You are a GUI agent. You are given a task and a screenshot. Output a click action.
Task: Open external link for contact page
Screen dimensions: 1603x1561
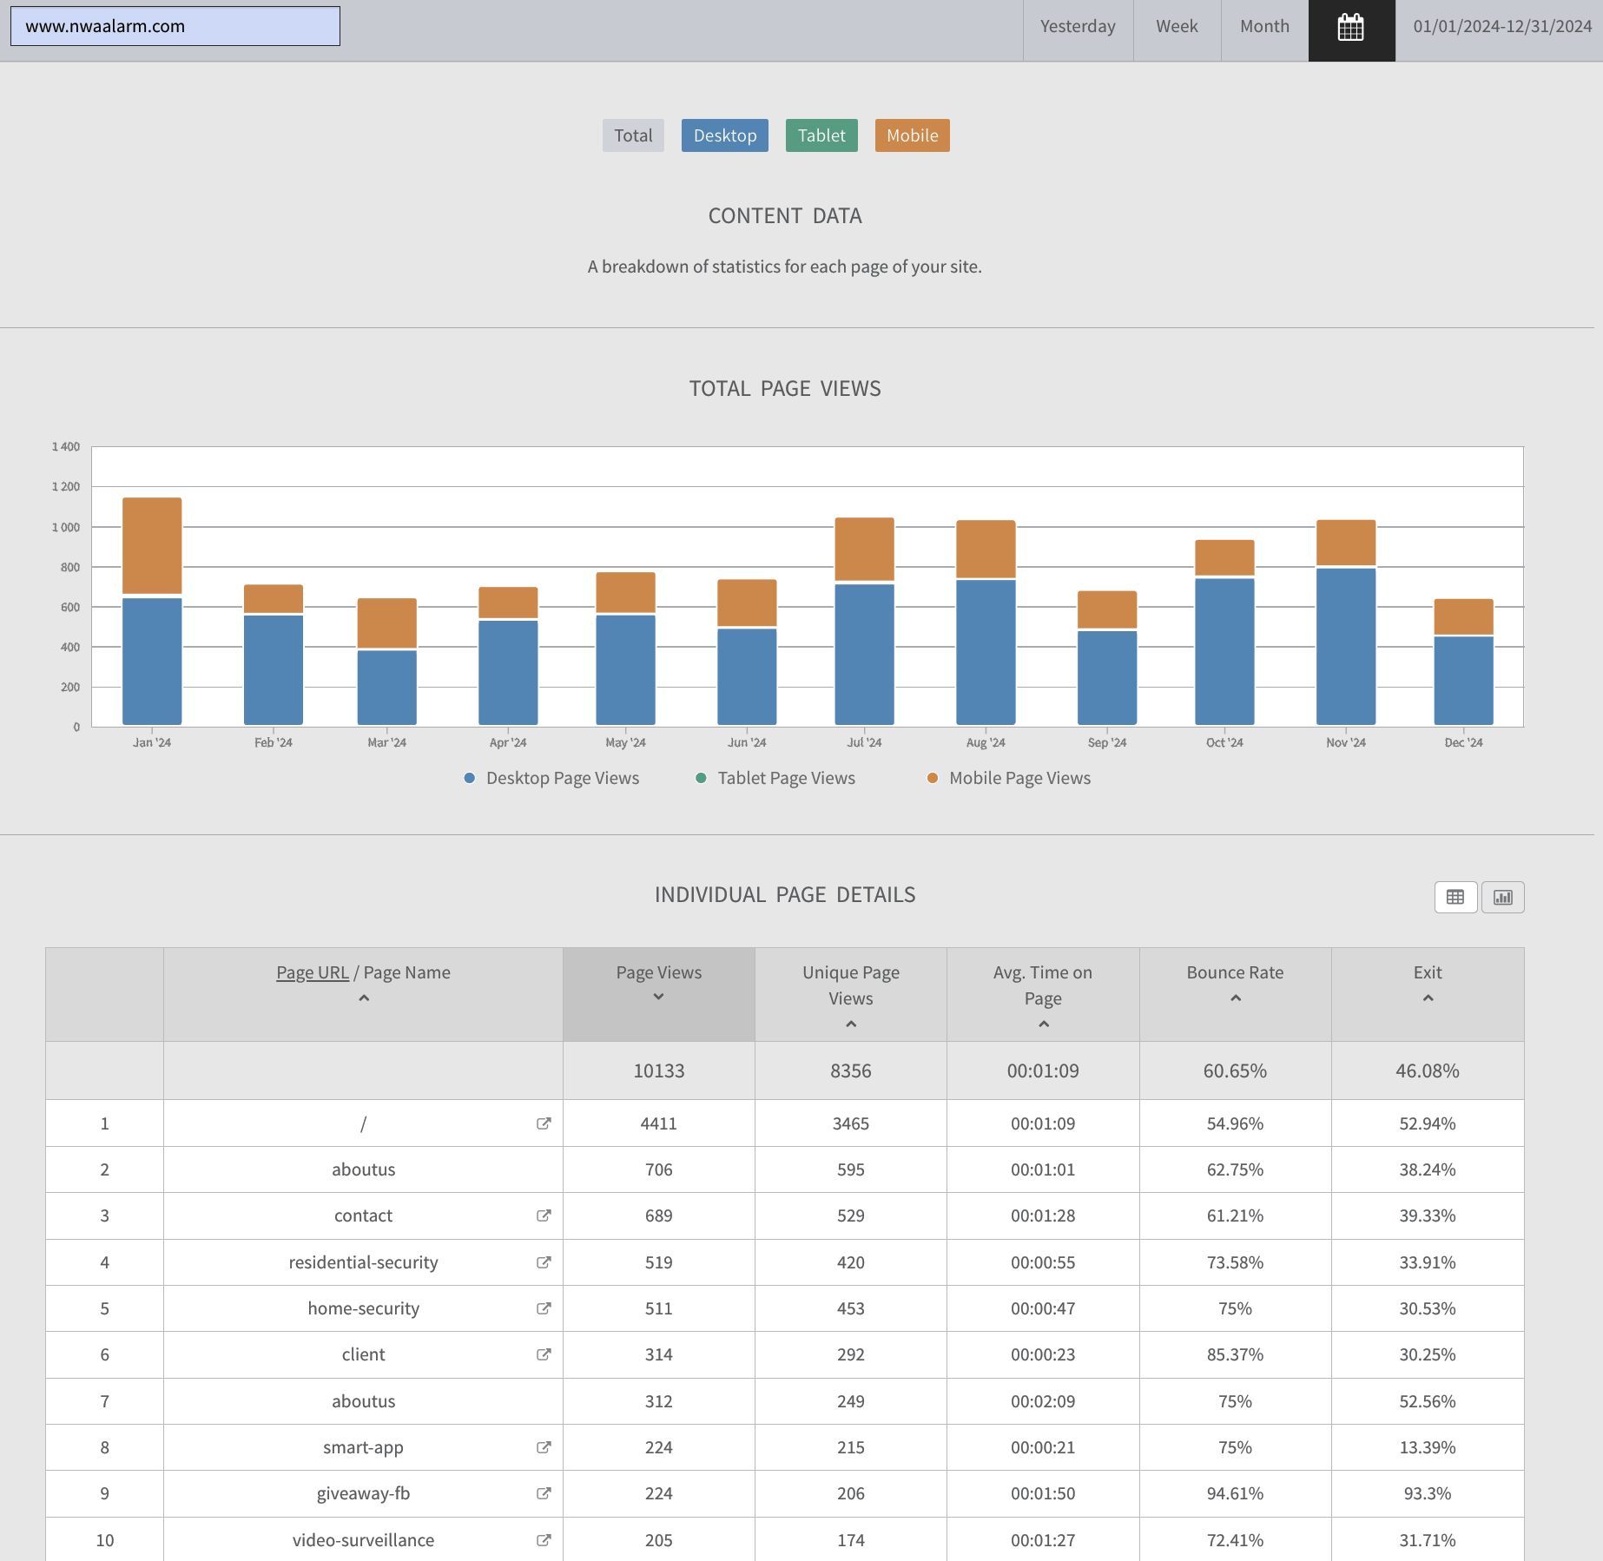(x=544, y=1215)
